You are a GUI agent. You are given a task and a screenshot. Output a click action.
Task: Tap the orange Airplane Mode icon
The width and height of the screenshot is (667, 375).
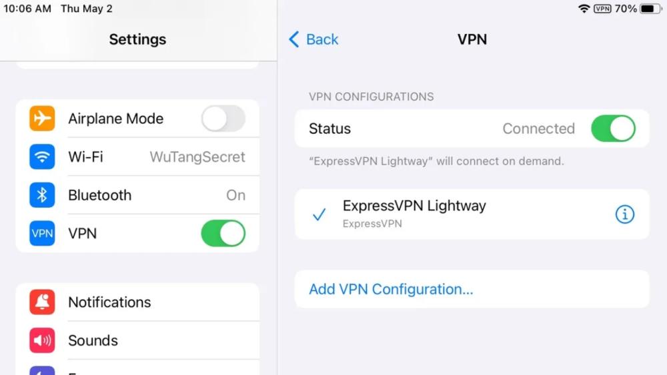[42, 119]
